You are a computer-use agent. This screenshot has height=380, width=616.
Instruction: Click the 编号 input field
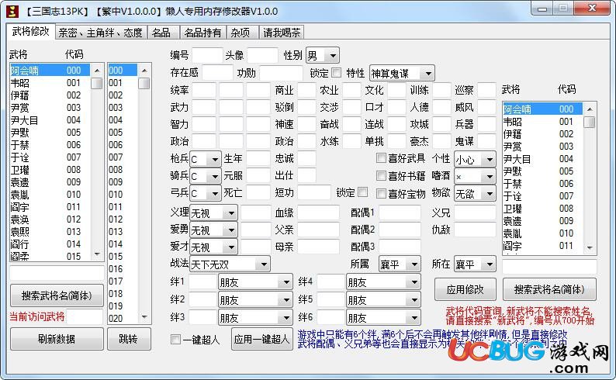coord(207,55)
